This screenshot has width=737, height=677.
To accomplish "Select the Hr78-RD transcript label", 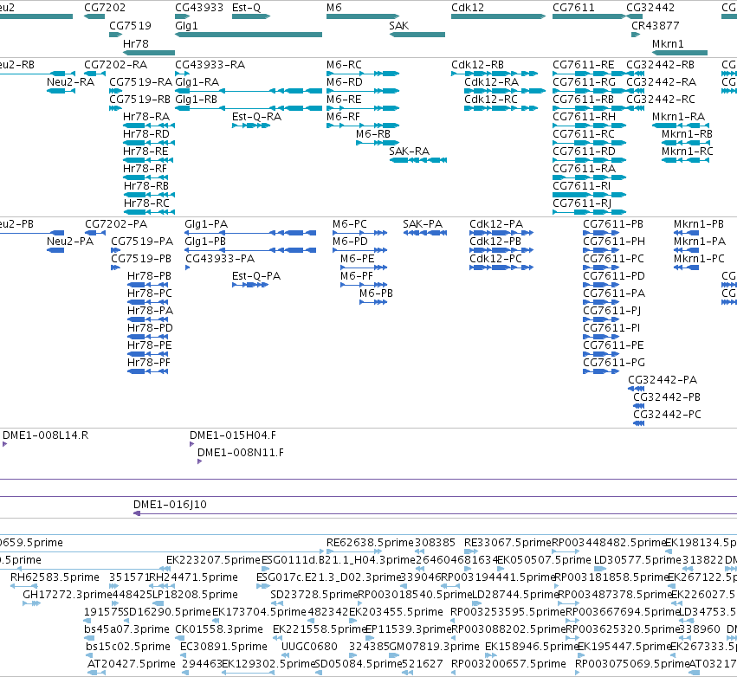I will 146,134.
